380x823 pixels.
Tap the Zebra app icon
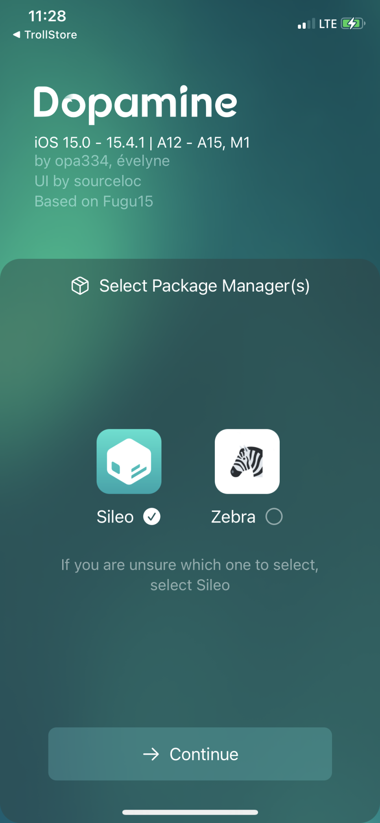tap(247, 461)
